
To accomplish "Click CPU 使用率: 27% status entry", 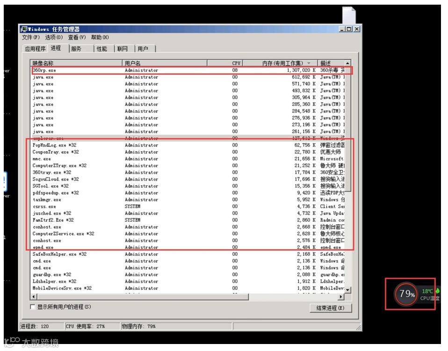I will (92, 326).
